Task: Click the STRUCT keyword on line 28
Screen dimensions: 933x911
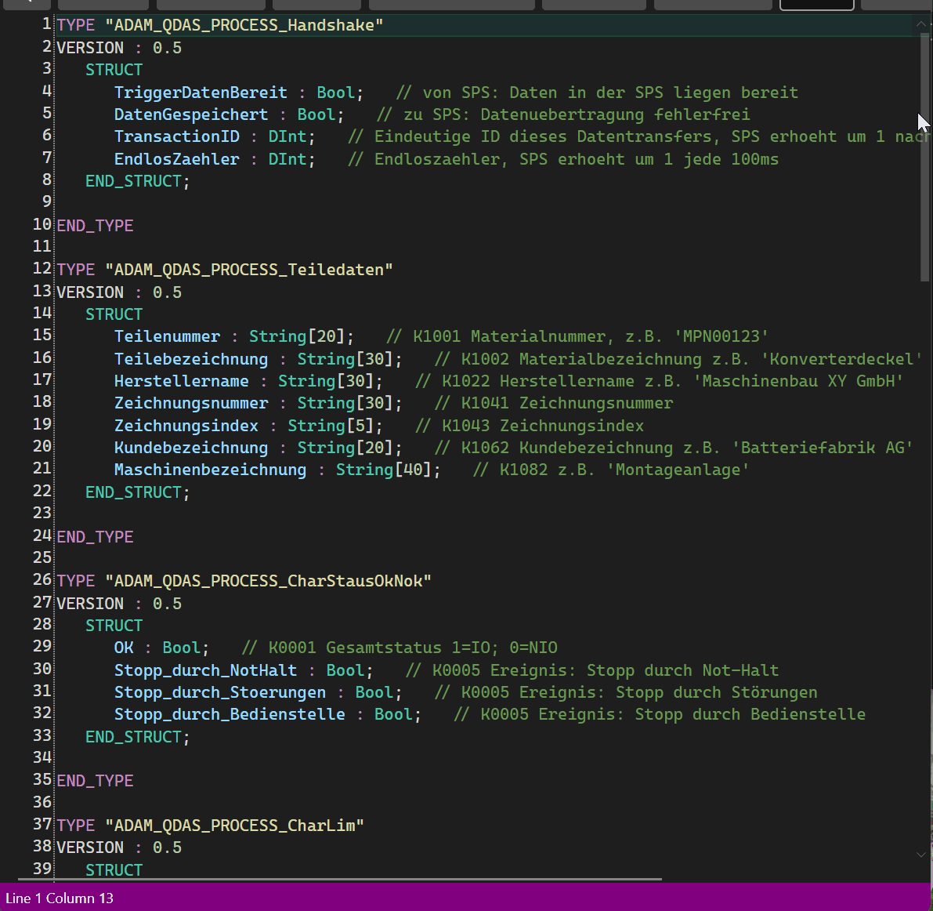Action: [114, 626]
